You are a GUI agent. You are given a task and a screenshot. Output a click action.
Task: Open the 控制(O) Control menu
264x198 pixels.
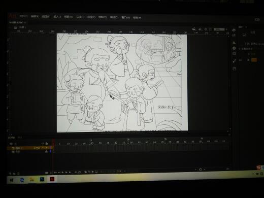[x=103, y=17]
